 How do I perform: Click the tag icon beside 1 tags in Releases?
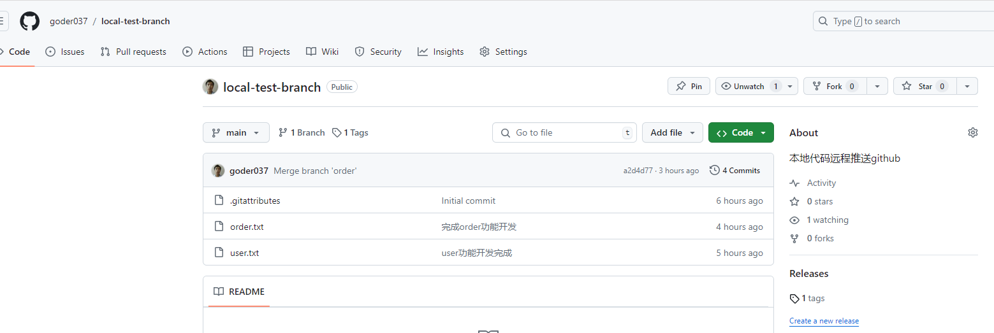coord(794,298)
